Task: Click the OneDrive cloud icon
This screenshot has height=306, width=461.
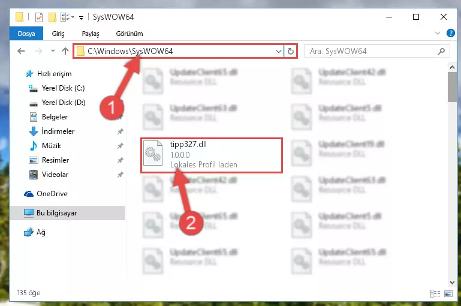Action: (x=29, y=194)
